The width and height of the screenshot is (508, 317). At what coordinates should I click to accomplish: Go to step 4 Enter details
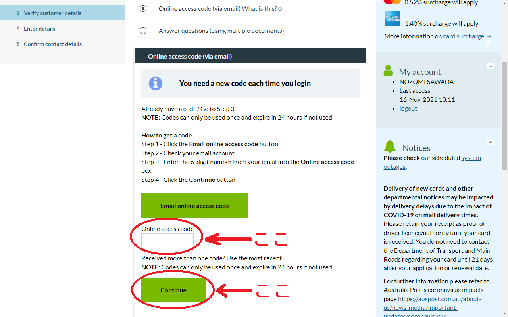pos(39,29)
